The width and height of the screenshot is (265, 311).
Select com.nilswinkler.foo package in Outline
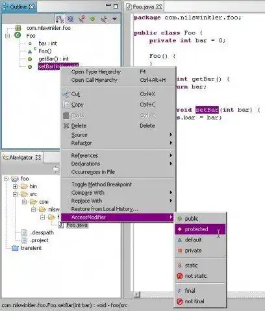[48, 28]
